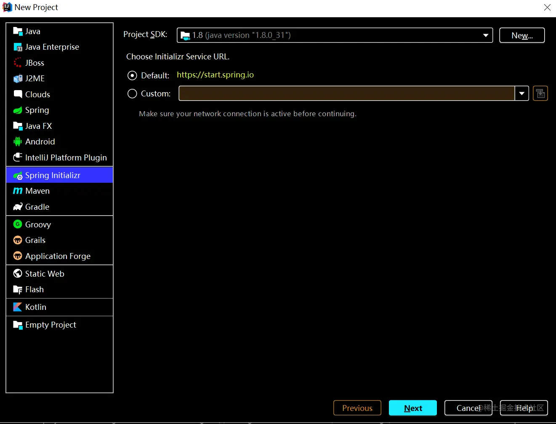Select the JBoss red dotted icon
This screenshot has width=556, height=424.
pyautogui.click(x=18, y=63)
